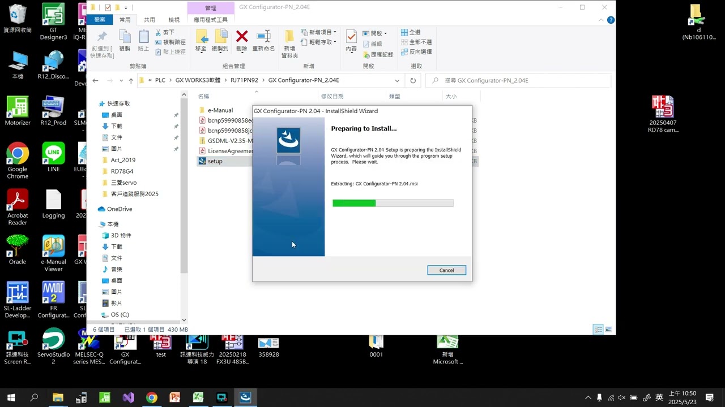The width and height of the screenshot is (725, 407).
Task: Click GX WORKS3軟體 in the address path
Action: pyautogui.click(x=198, y=80)
